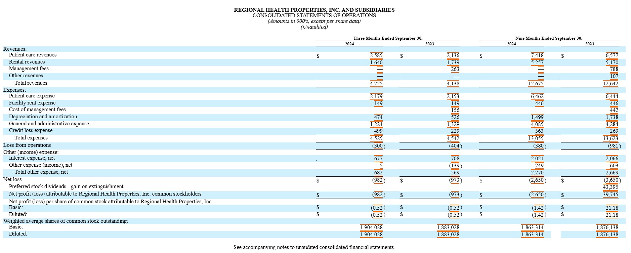The image size is (631, 253).
Task: Select depreciation value 1,738
Action: [x=612, y=117]
